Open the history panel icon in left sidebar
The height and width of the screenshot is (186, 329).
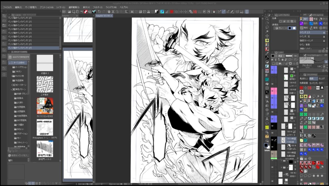[x=4, y=16]
